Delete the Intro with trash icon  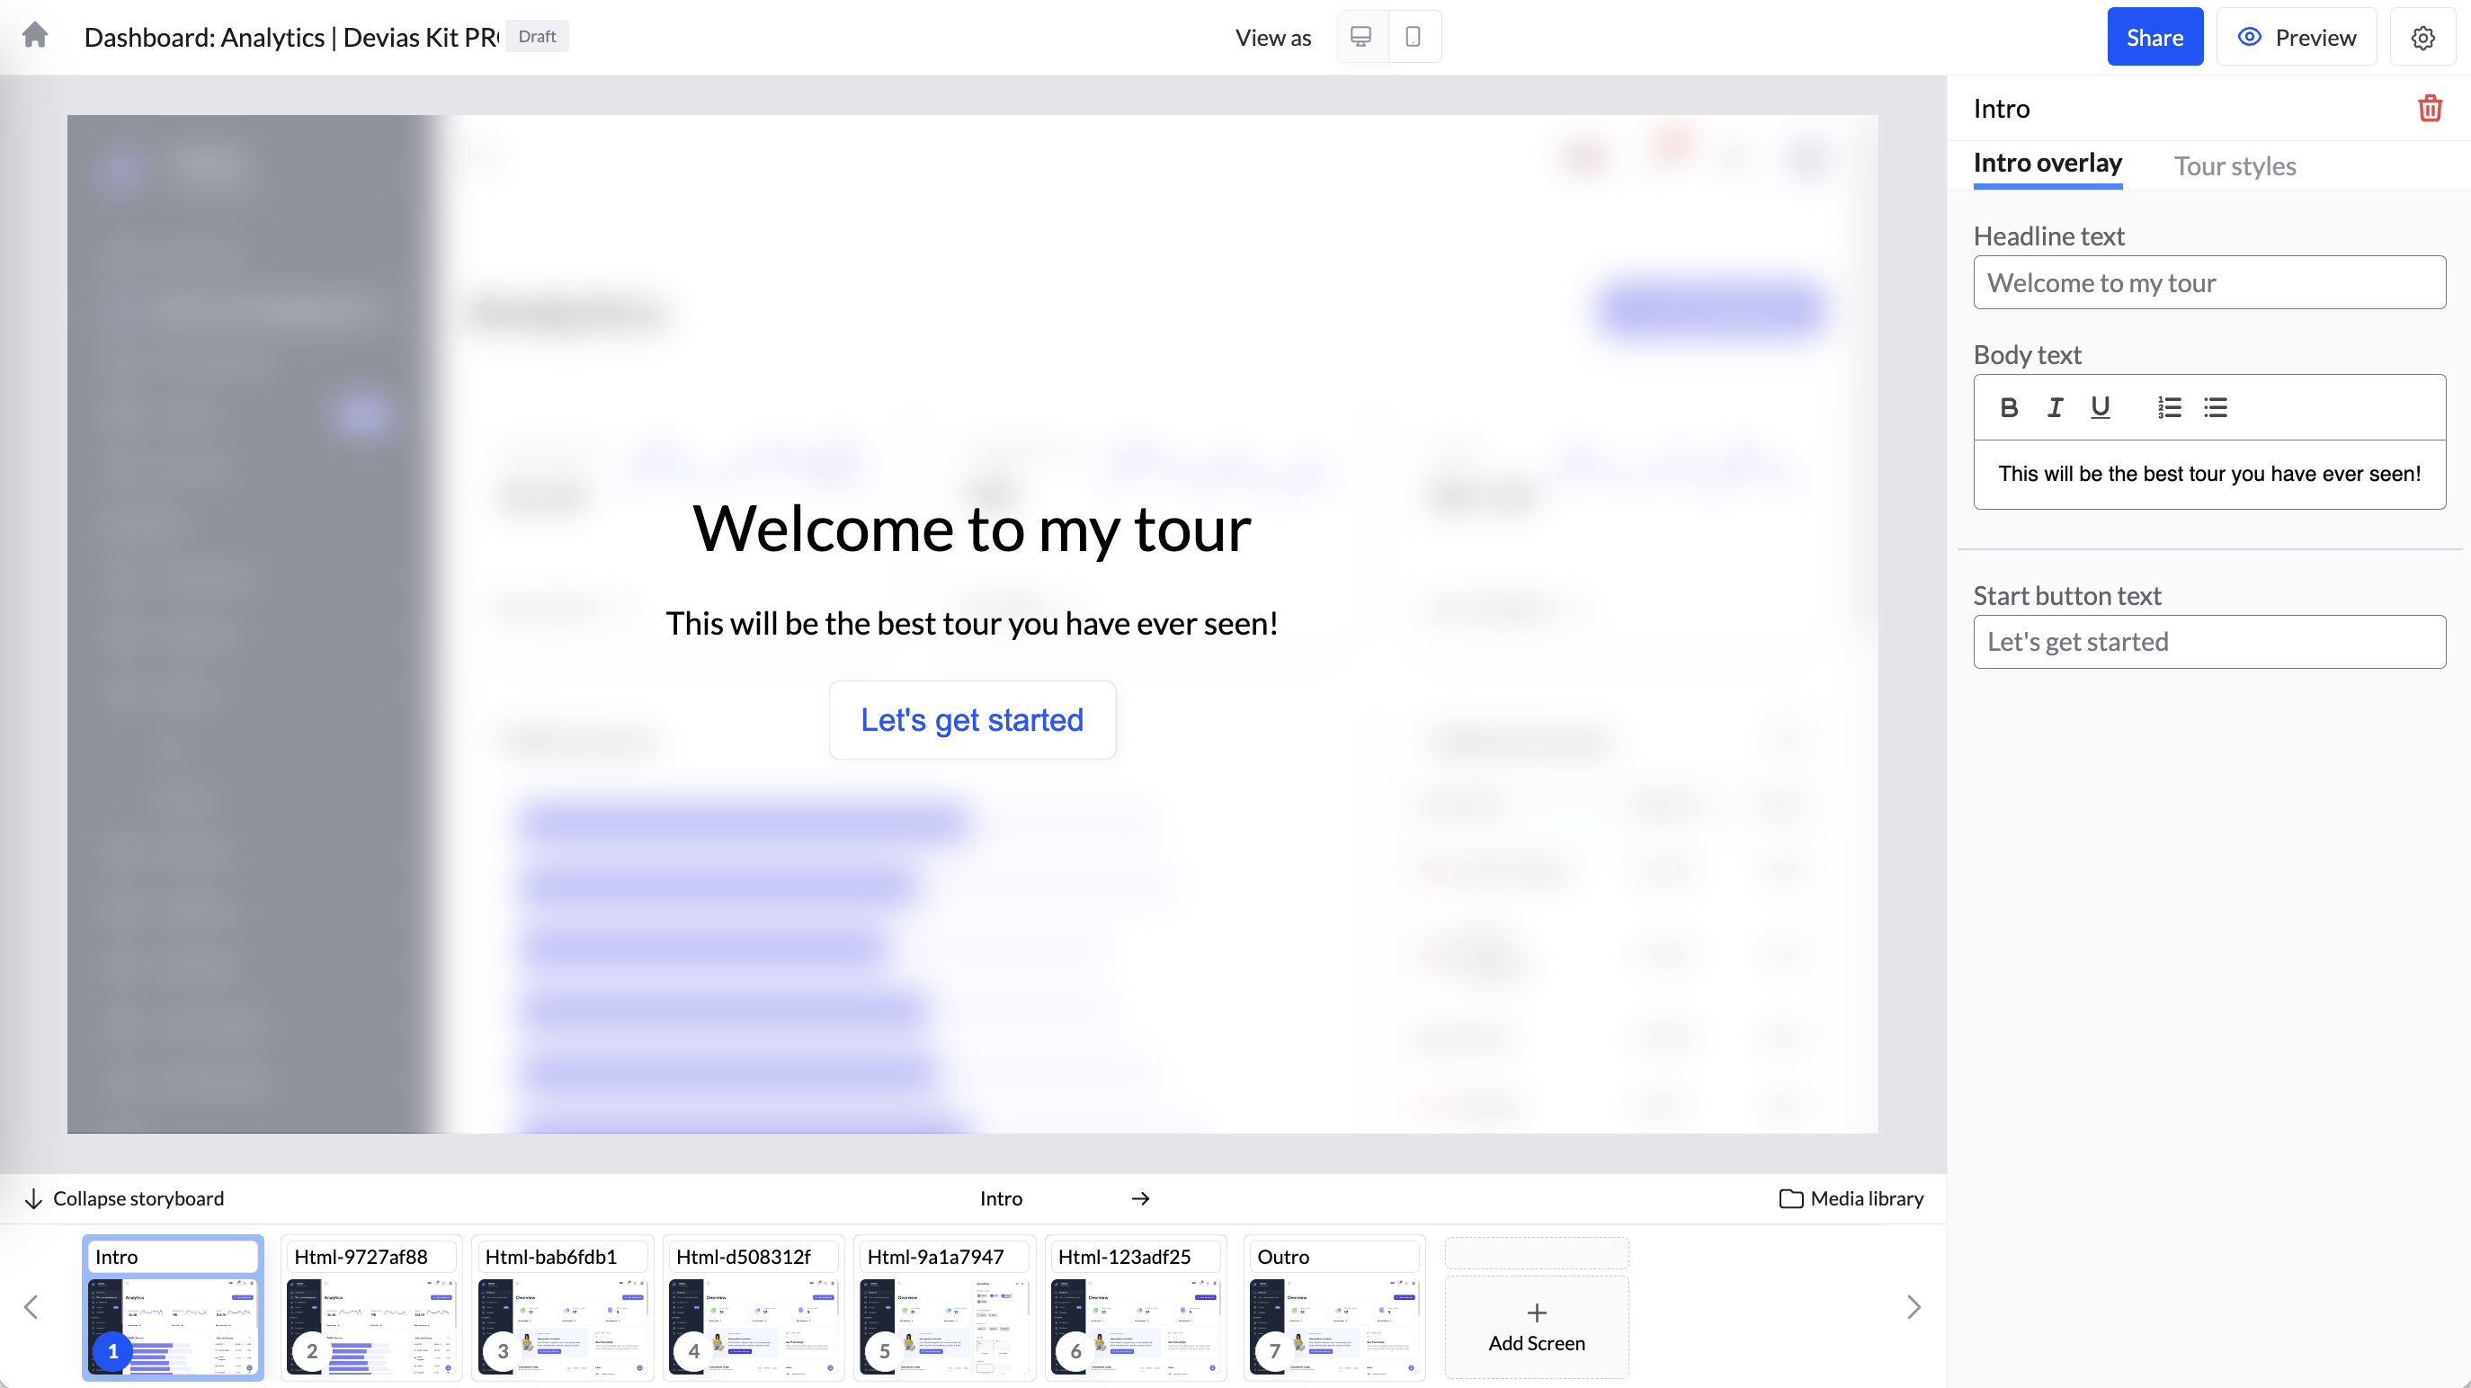pos(2429,109)
